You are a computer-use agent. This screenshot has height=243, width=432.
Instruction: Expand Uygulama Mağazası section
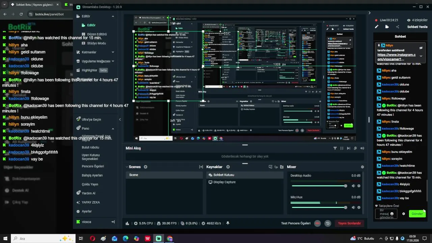click(x=113, y=61)
